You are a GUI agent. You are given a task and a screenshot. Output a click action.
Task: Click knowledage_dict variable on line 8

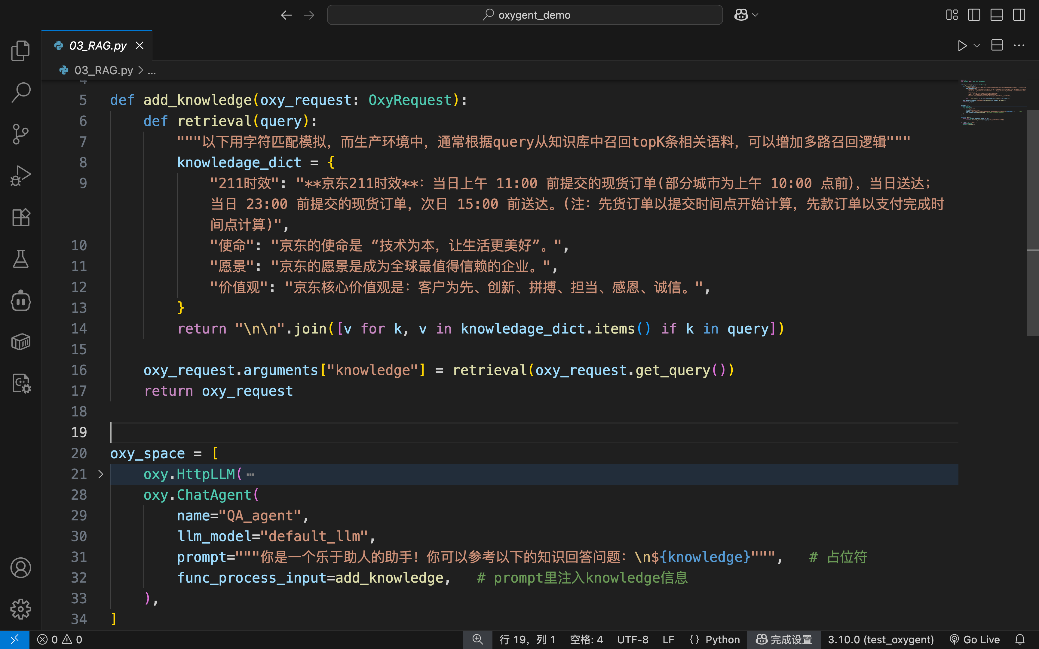point(239,163)
